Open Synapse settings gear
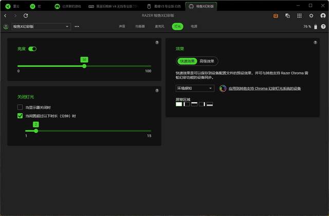Image resolution: width=329 pixels, height=216 pixels. pyautogui.click(x=311, y=16)
